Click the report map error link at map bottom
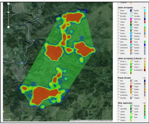The height and width of the screenshot is (124, 149). click(106, 121)
